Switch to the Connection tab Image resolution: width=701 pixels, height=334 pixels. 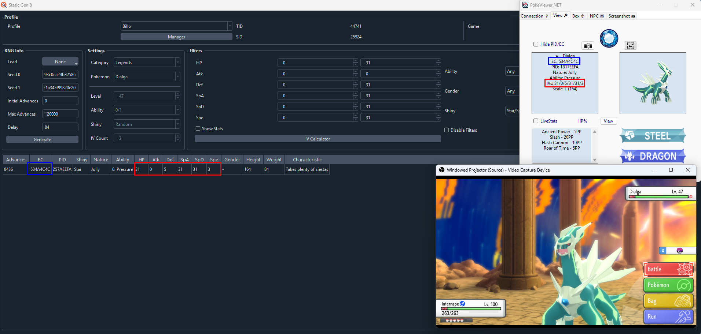click(x=534, y=16)
